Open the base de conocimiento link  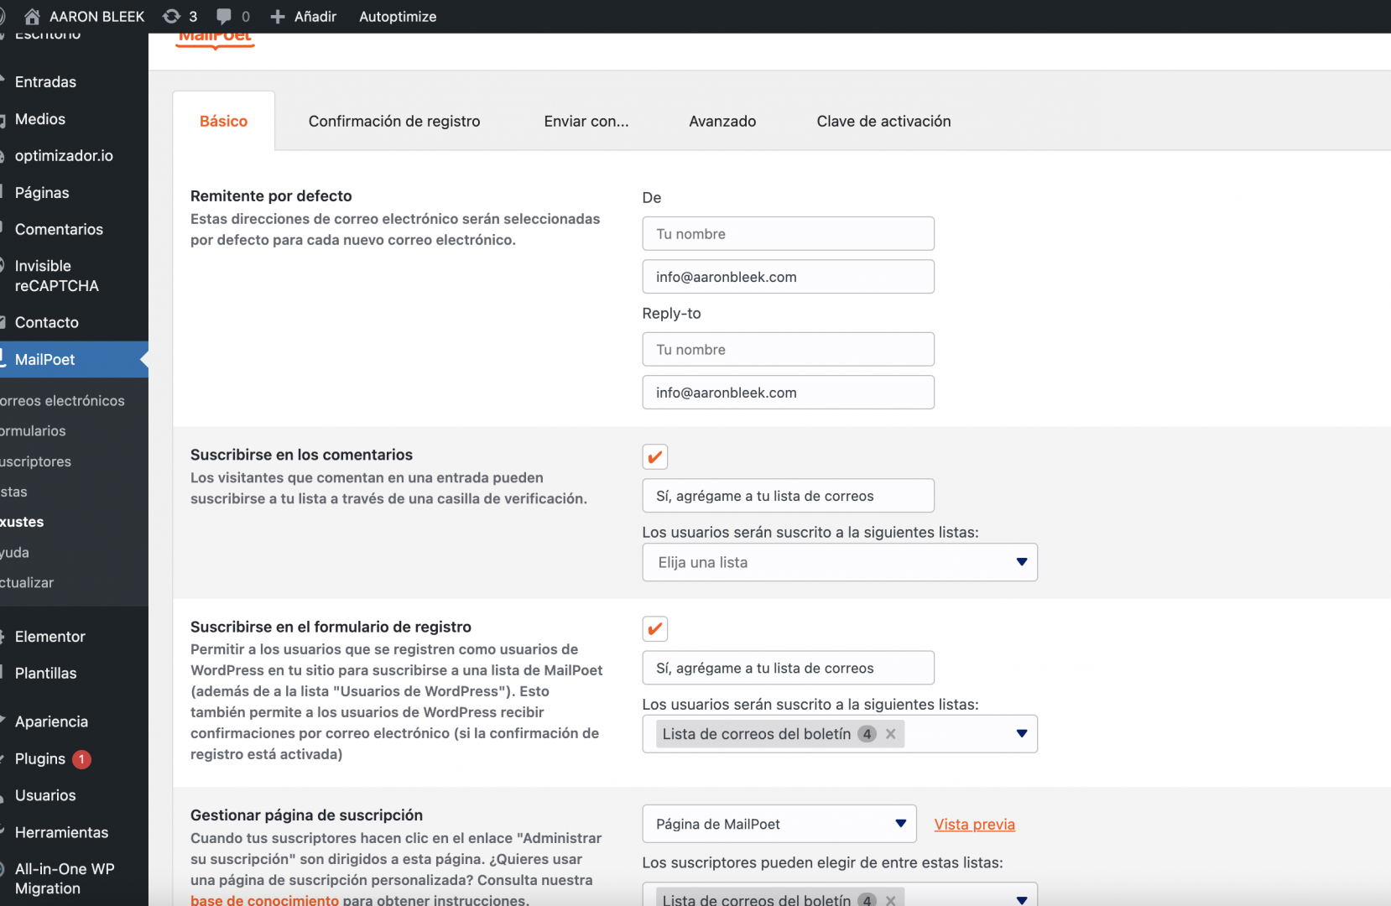pos(264,899)
